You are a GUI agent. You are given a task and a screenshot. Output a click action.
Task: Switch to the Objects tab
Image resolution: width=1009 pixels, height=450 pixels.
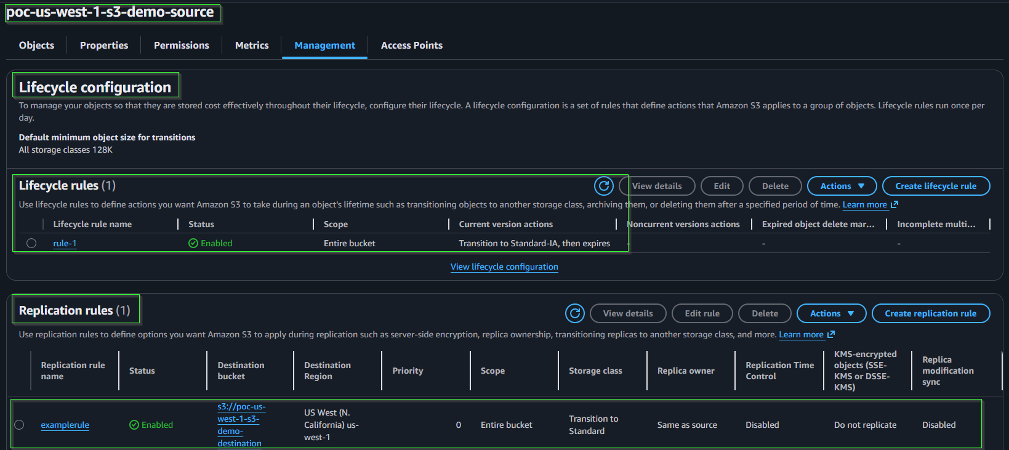pyautogui.click(x=36, y=46)
